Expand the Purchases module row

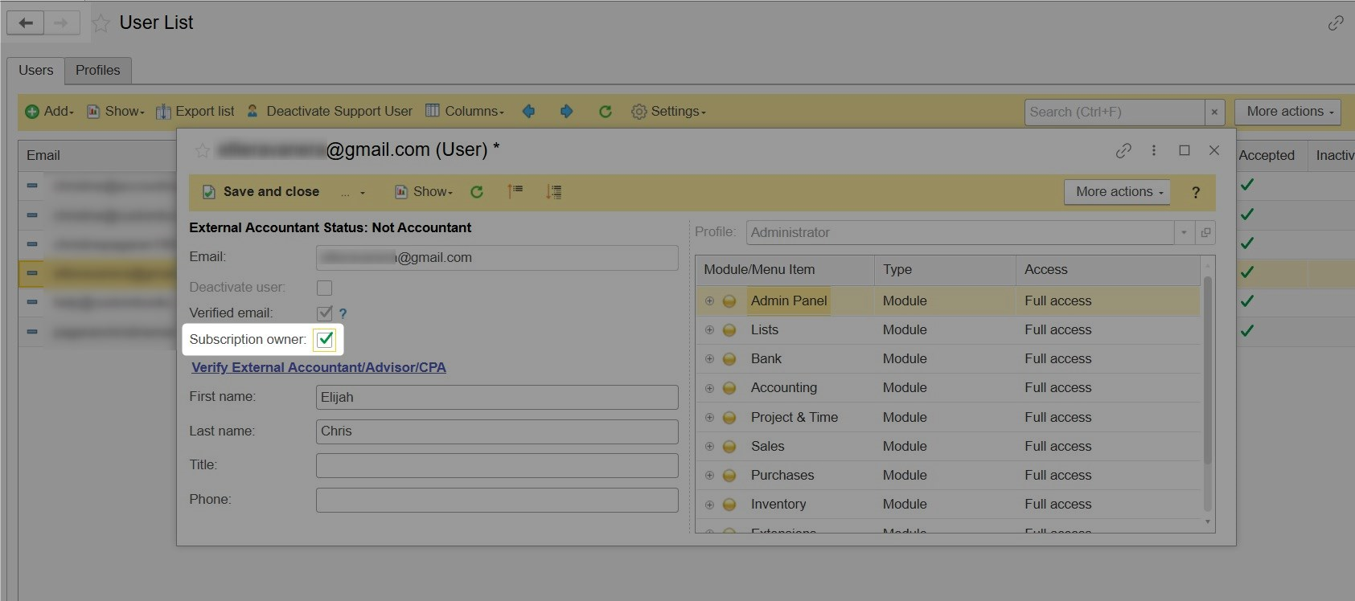(x=709, y=476)
